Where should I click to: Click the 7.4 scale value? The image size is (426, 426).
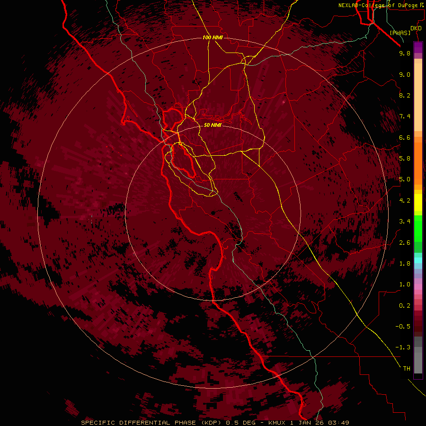[405, 116]
